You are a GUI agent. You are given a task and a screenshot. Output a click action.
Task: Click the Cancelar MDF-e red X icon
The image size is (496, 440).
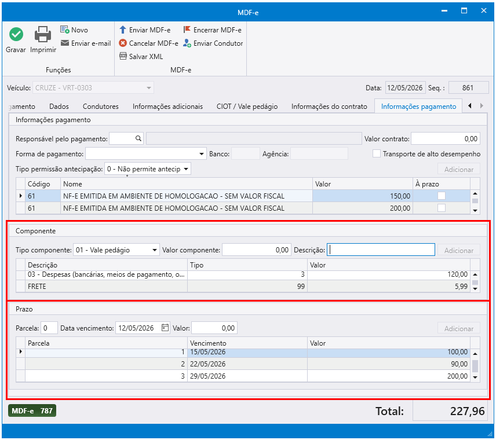pos(123,43)
